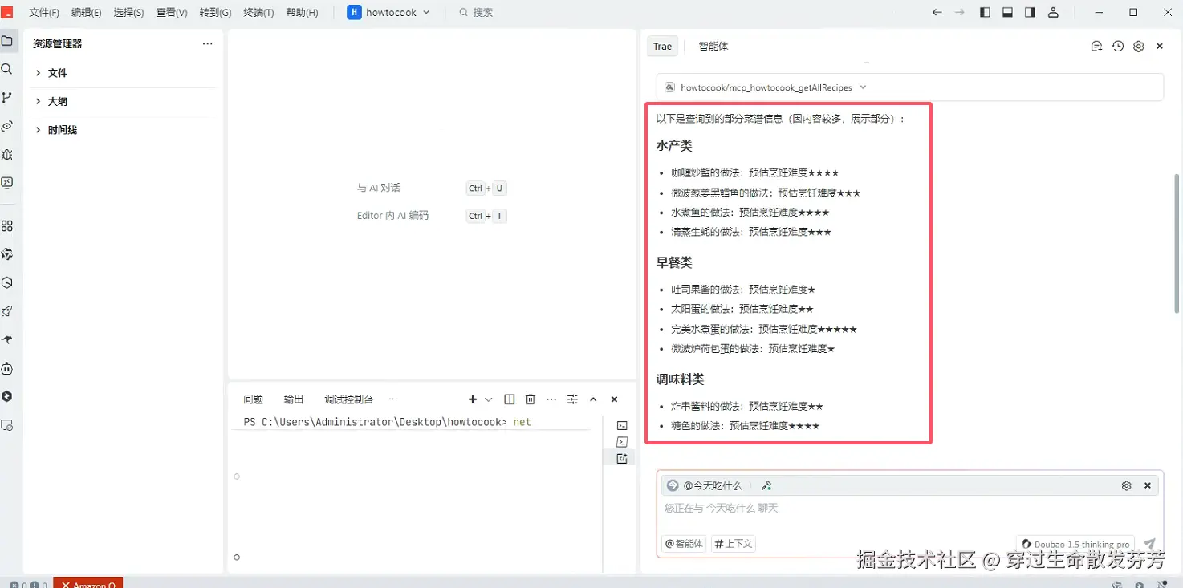This screenshot has height=588, width=1183.
Task: Toggle the right side panel layout button
Action: point(1030,12)
